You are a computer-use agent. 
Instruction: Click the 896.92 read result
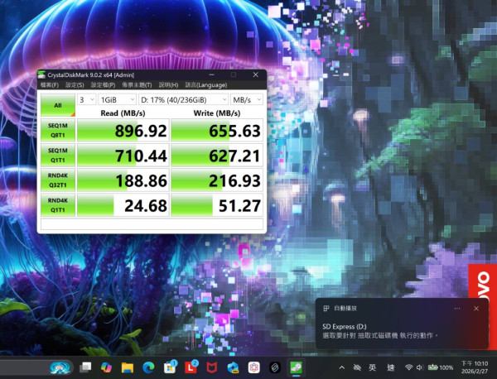[x=123, y=131]
